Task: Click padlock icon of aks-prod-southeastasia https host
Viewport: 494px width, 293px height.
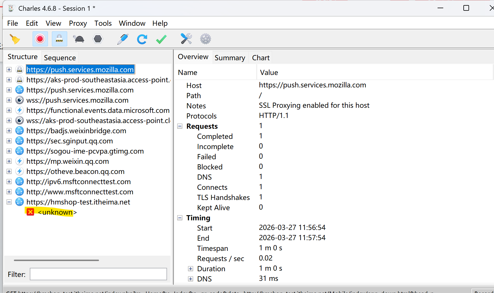Action: (20, 80)
